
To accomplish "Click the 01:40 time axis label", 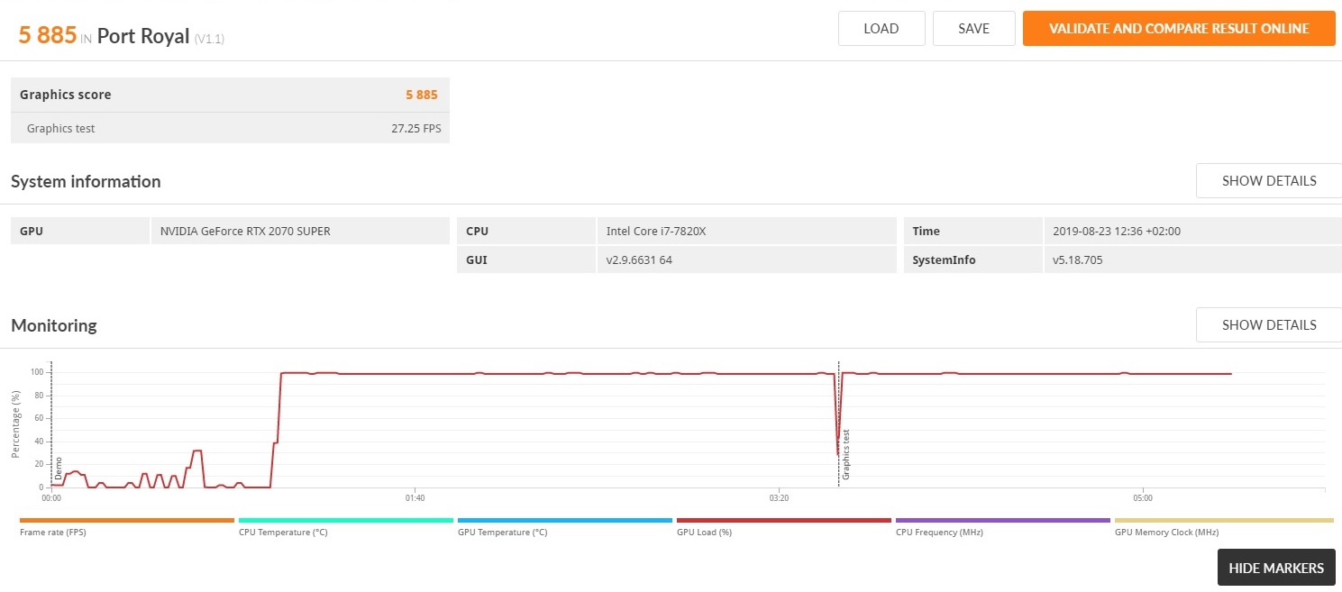I will (x=415, y=497).
